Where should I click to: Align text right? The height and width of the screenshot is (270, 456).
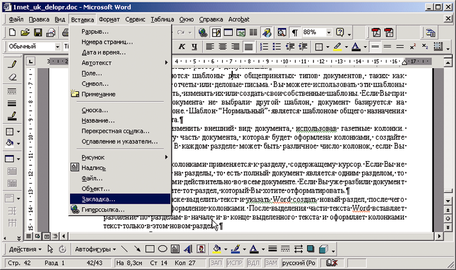(235, 46)
